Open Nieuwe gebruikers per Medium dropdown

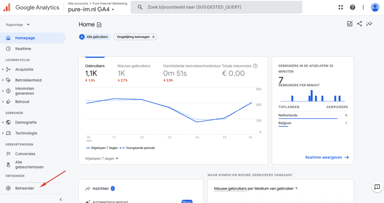tap(256, 188)
